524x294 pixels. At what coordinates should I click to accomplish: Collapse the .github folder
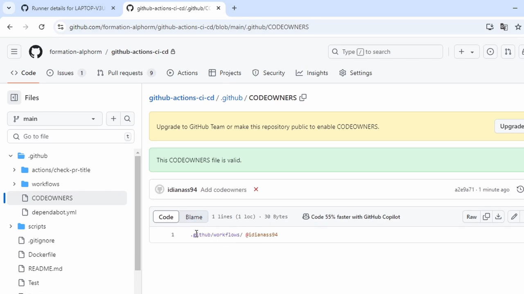pyautogui.click(x=11, y=156)
